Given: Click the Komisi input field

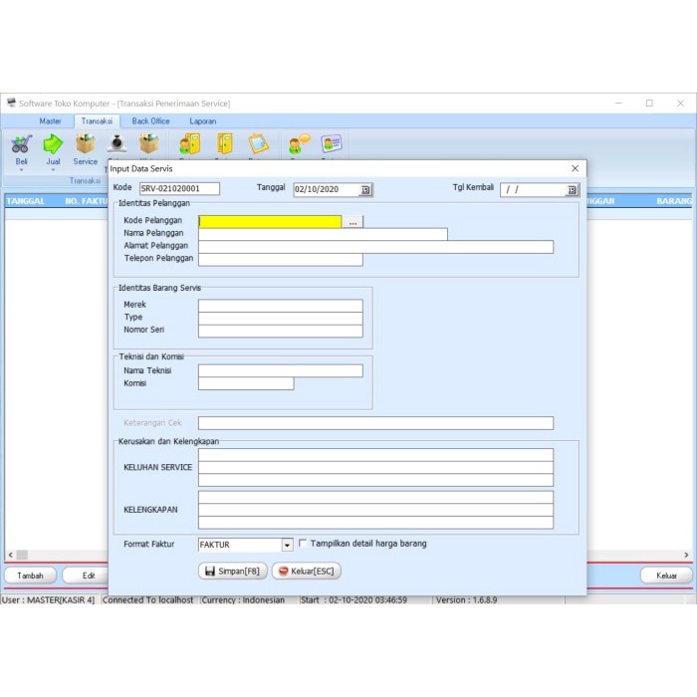Looking at the screenshot, I should pyautogui.click(x=246, y=383).
